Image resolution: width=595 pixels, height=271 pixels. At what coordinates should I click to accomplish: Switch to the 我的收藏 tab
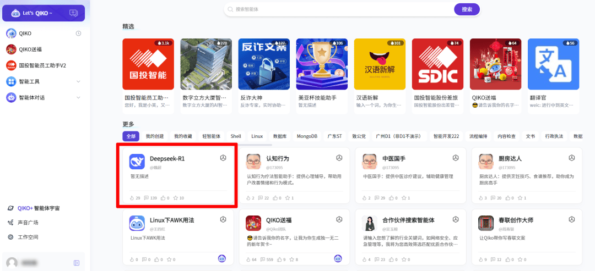(183, 136)
